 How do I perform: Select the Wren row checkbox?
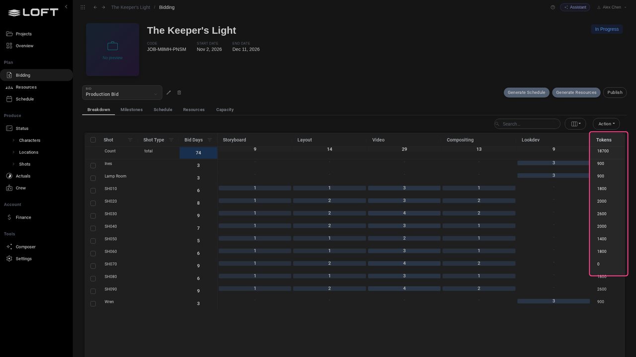93,303
